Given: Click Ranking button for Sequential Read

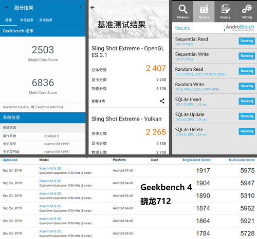Looking at the screenshot, I should pos(247,41).
